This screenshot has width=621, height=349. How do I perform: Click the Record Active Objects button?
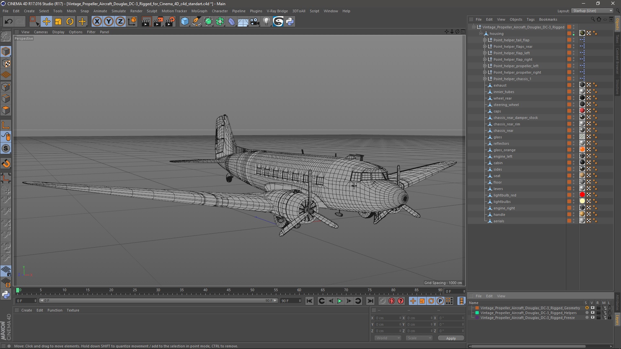382,301
